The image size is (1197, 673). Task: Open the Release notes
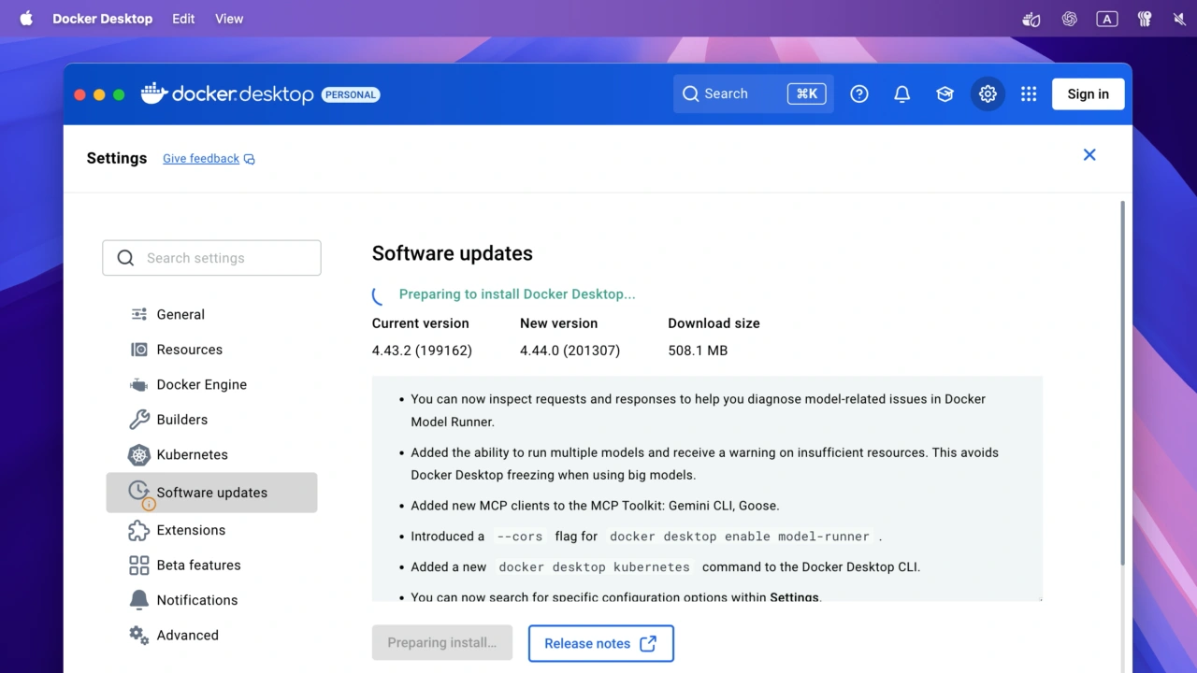(x=600, y=643)
